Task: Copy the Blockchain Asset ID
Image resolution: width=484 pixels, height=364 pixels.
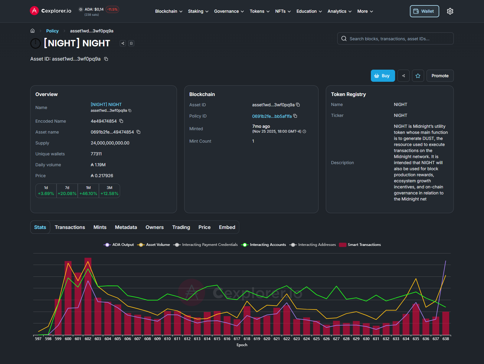Action: tap(298, 105)
